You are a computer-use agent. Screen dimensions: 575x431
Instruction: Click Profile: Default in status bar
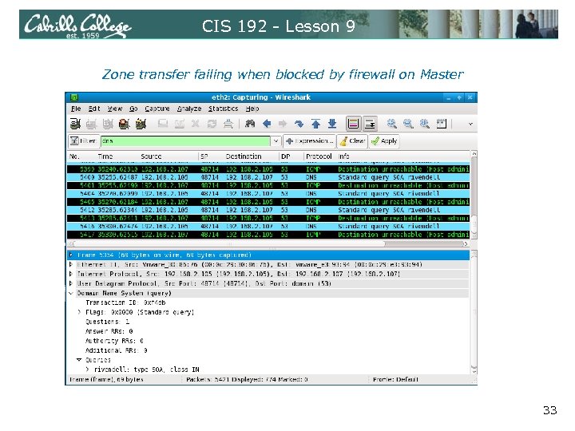coord(395,380)
